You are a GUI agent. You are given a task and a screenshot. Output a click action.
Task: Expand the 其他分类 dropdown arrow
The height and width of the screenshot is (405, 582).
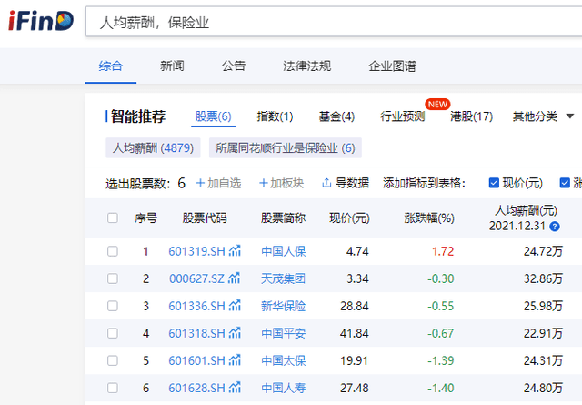570,116
